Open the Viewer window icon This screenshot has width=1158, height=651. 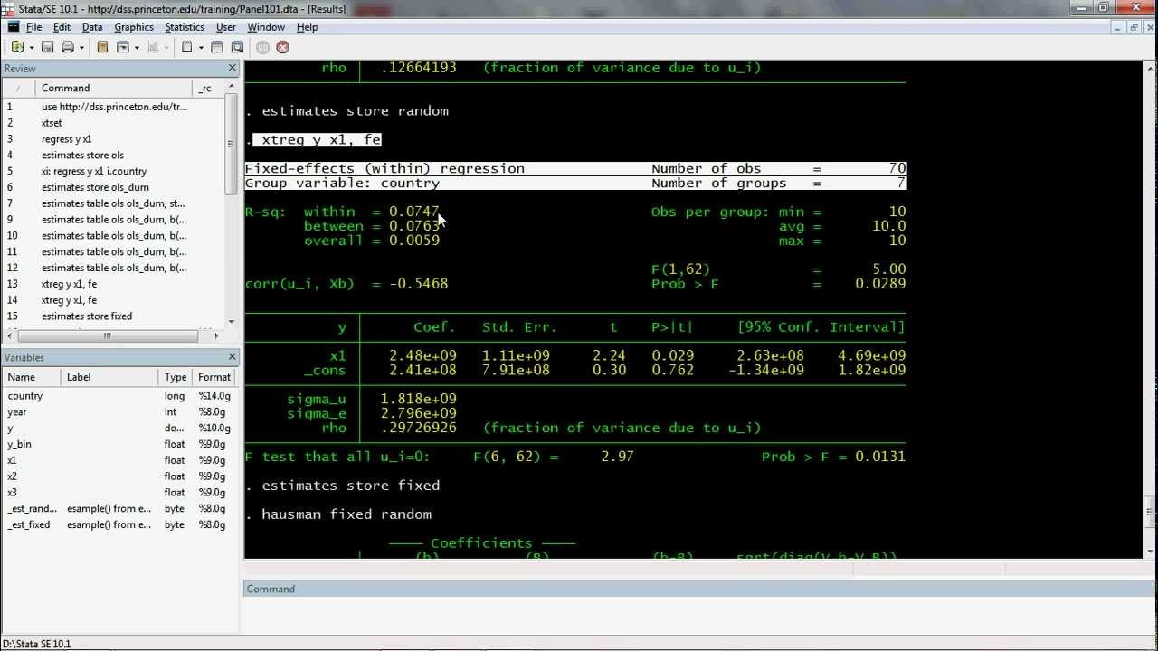pos(123,47)
